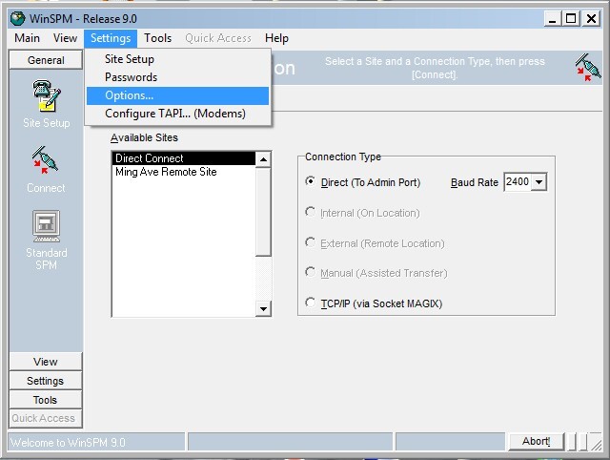Click WinSPM application icon in title bar
610x460 pixels.
click(x=17, y=18)
